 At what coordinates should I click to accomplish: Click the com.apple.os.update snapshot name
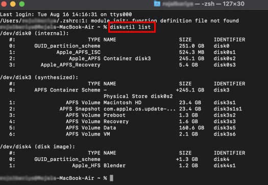[139, 109]
